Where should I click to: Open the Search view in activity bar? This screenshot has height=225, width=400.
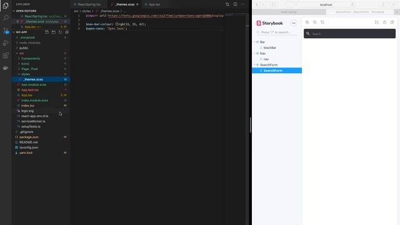tap(6, 18)
